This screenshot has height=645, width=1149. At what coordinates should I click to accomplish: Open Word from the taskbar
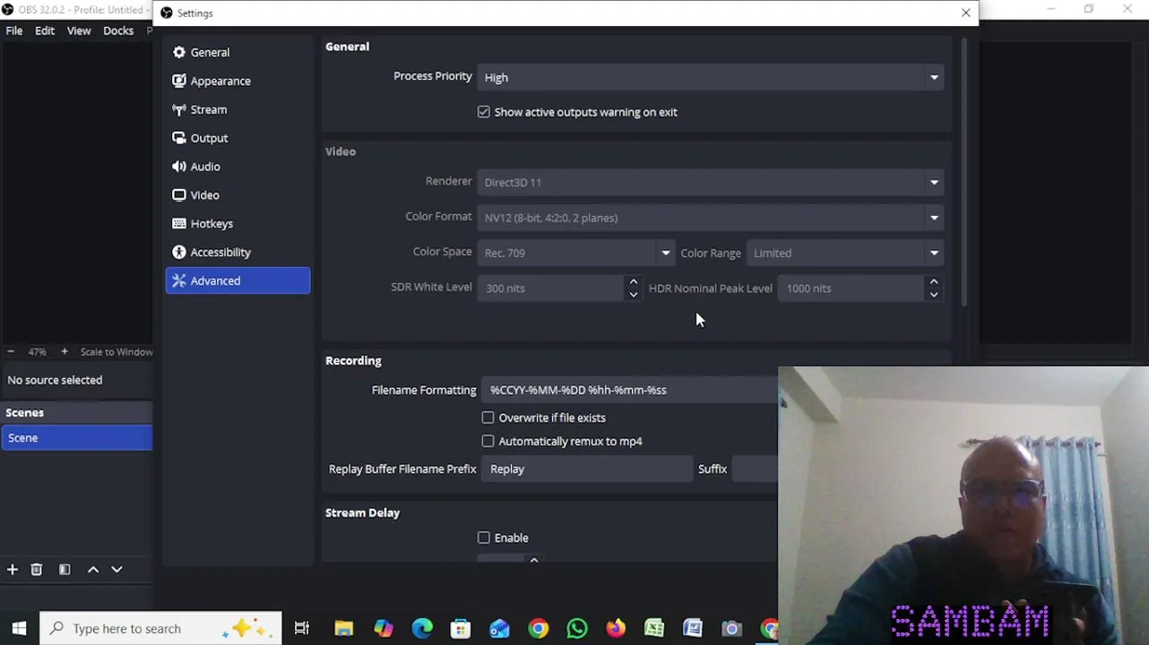pos(693,628)
